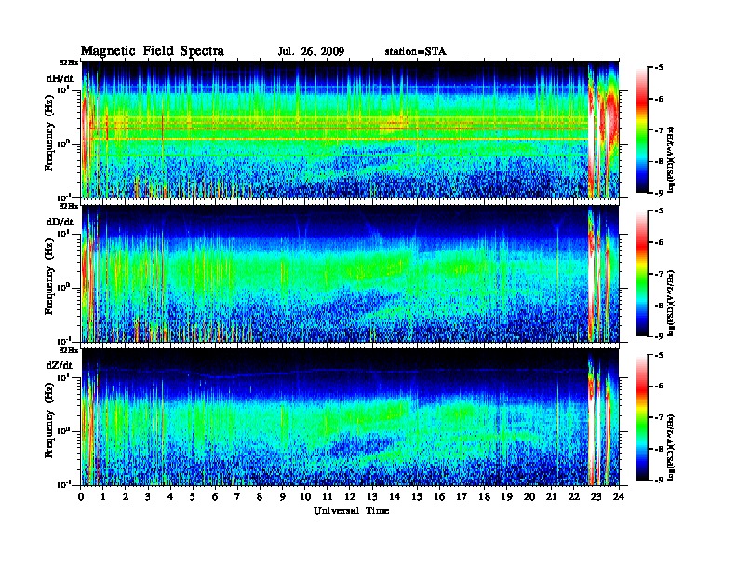Click hour "4" on the Universal Time axis
Screen dimensions: 737x570
point(170,496)
